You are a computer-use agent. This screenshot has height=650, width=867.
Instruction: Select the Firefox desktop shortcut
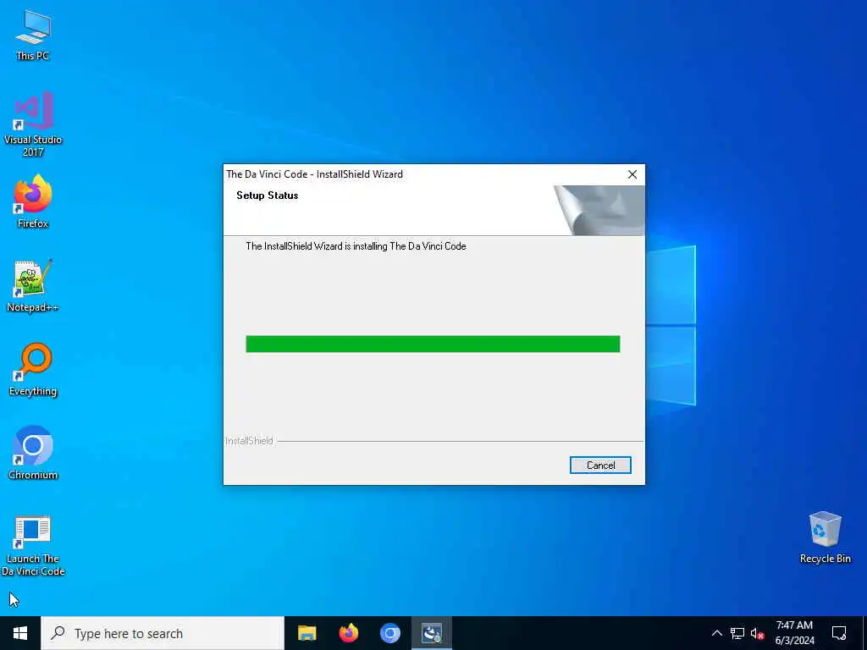pos(33,201)
